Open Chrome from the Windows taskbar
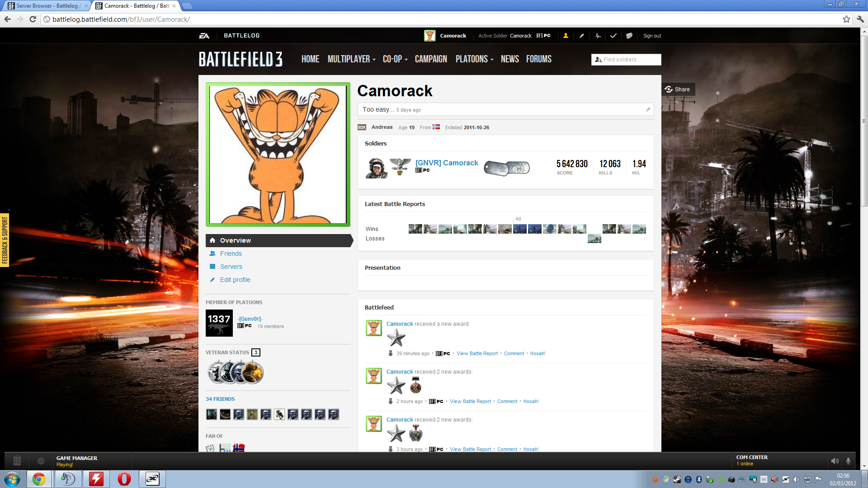 pos(39,479)
